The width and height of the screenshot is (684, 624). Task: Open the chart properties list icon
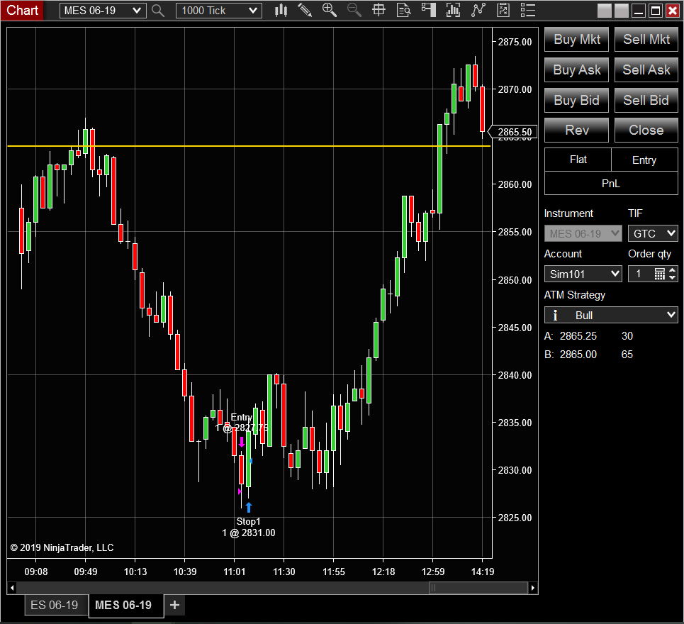pyautogui.click(x=528, y=11)
